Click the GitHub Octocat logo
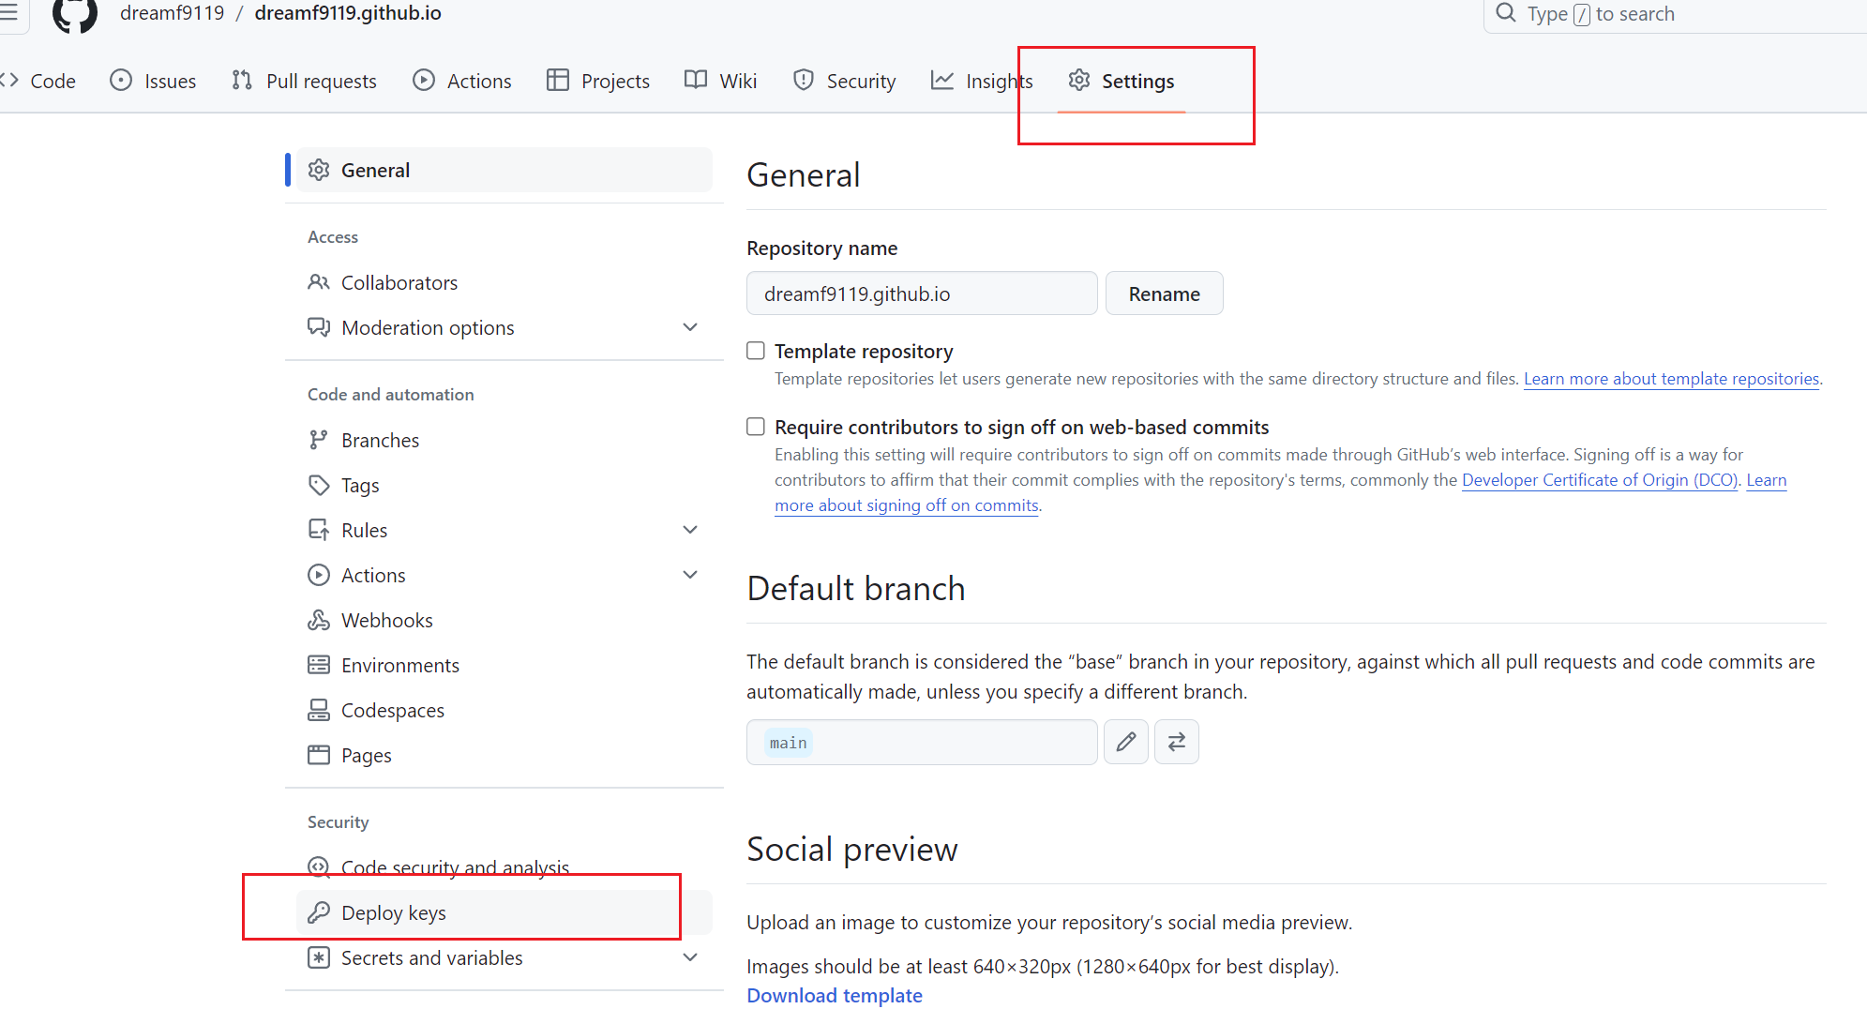 75,13
